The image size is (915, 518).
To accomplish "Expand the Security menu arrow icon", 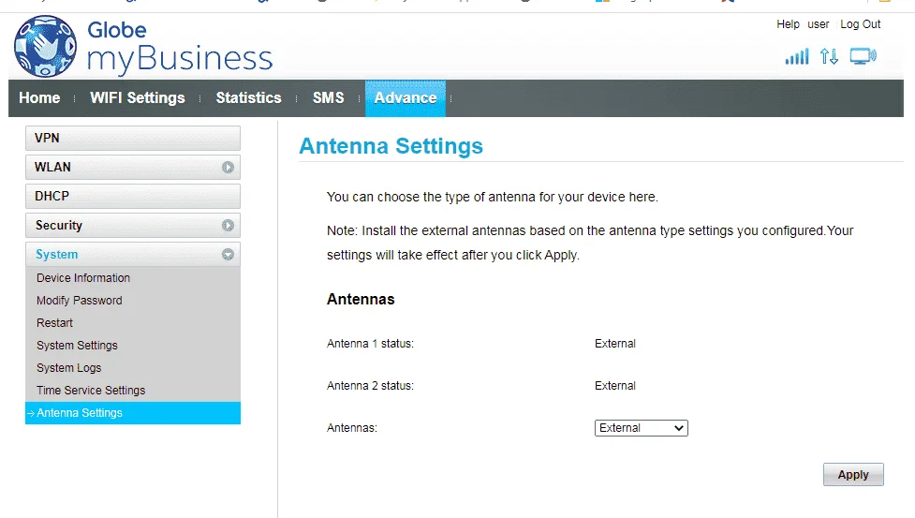I will pos(228,225).
